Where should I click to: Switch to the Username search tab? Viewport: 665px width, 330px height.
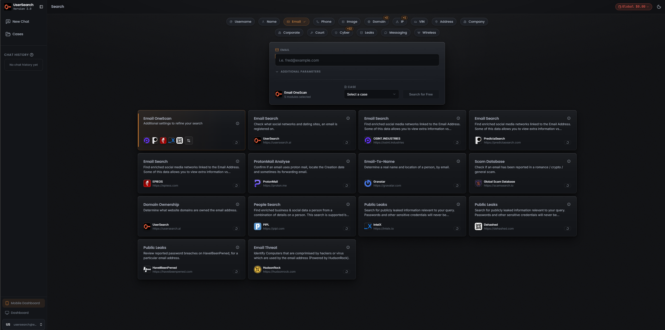coord(240,22)
